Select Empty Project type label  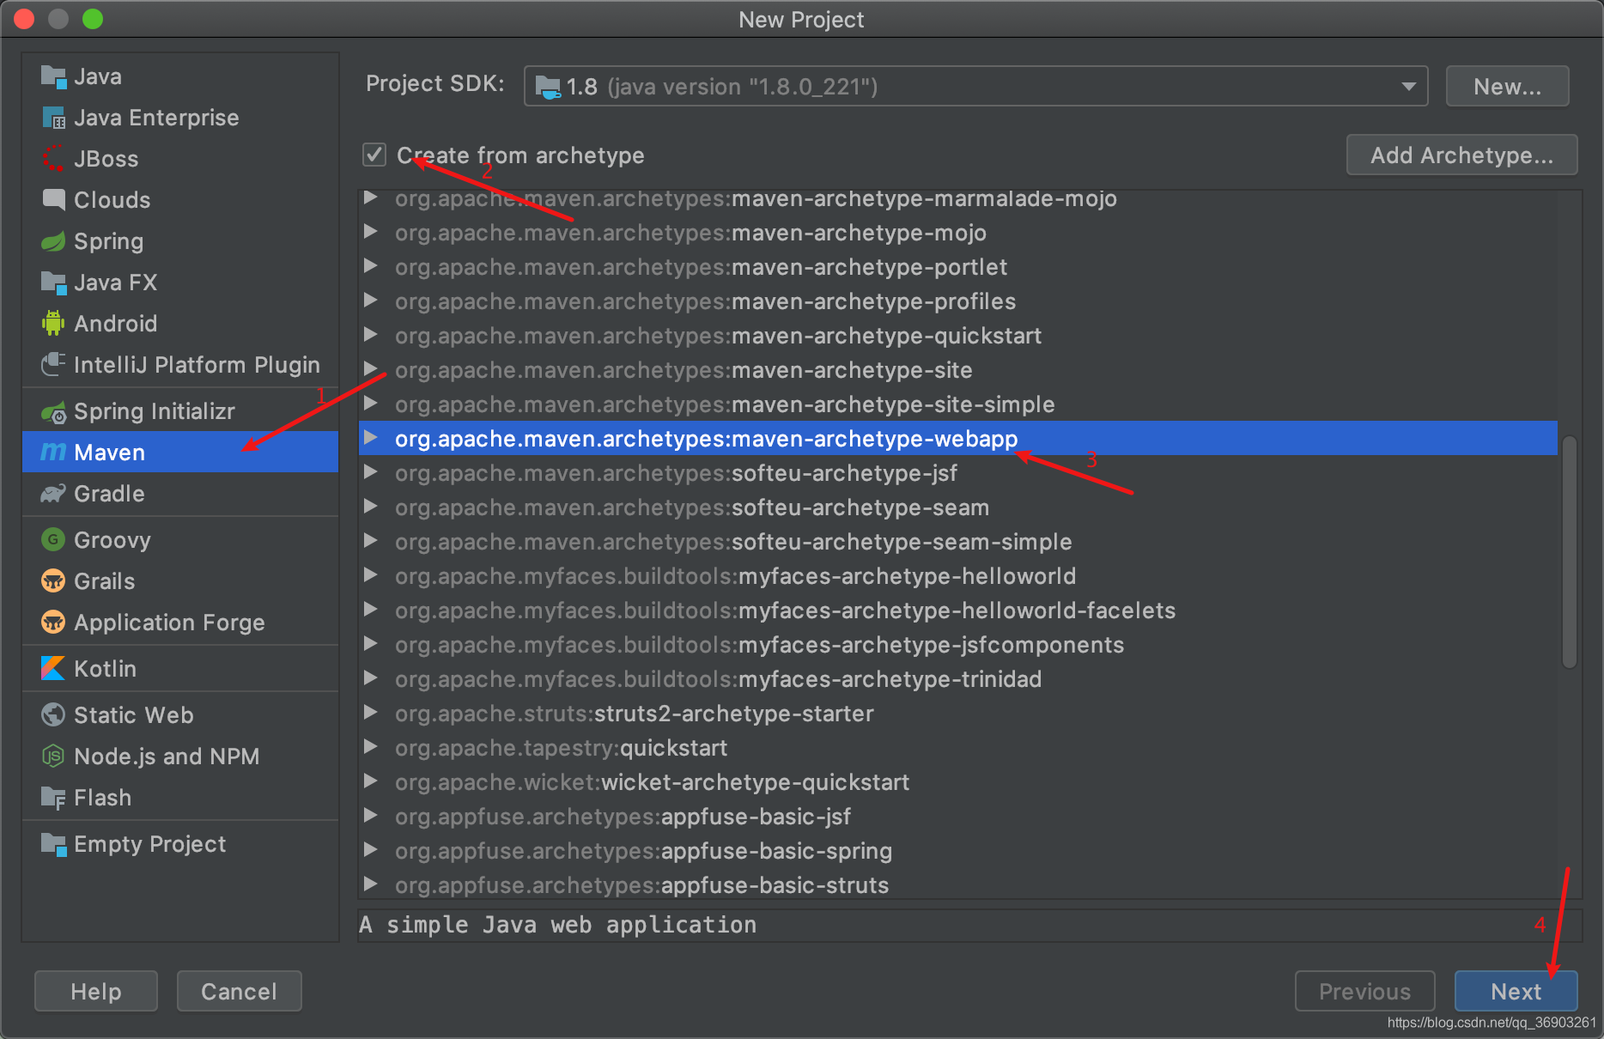click(149, 844)
